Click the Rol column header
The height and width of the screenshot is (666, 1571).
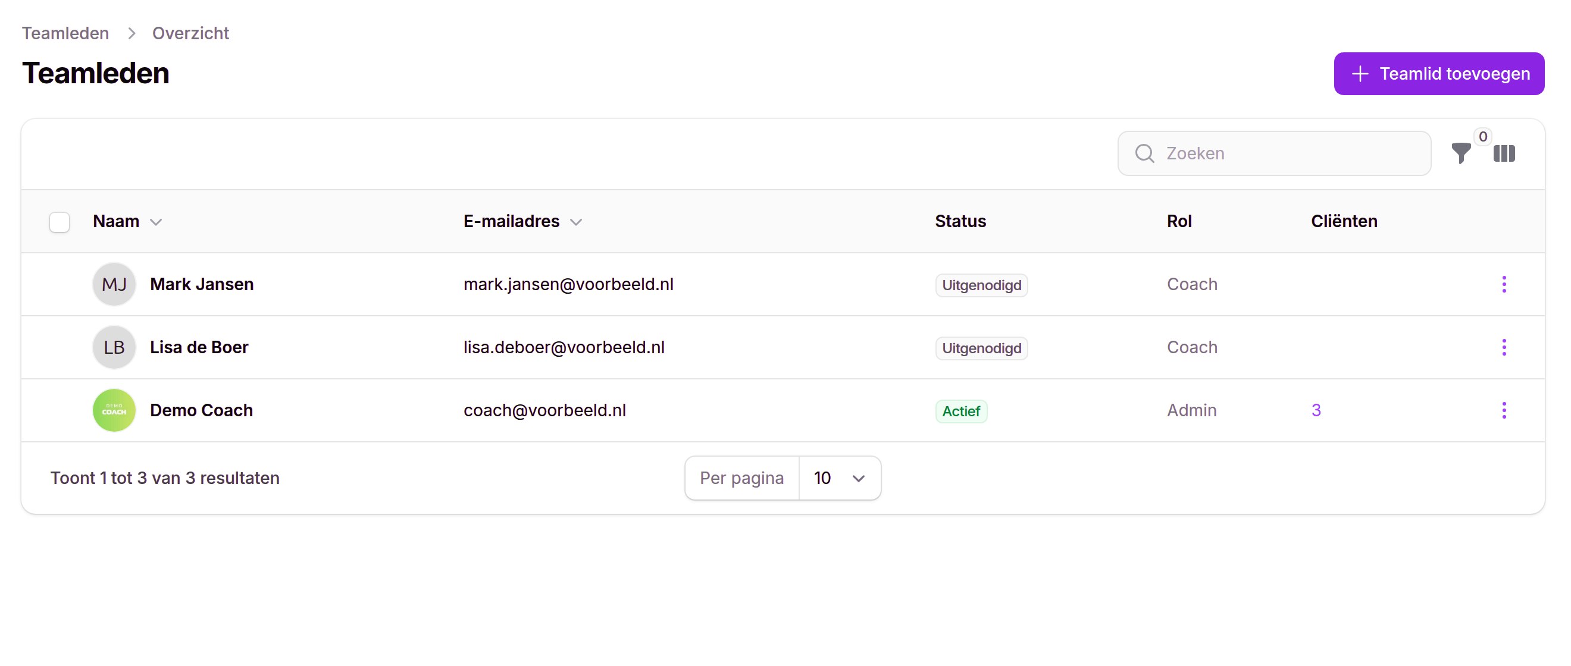click(1179, 221)
